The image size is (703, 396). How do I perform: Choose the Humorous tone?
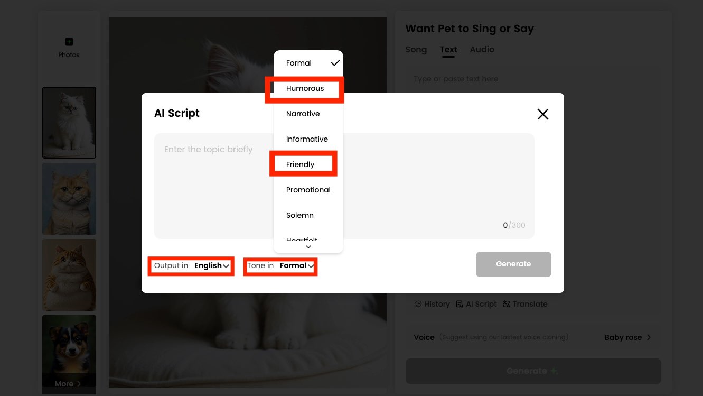[x=305, y=89]
